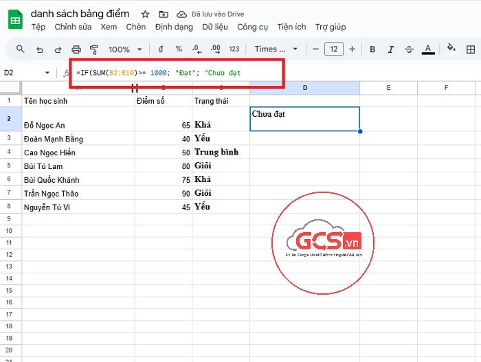Open the Định dạng menu
This screenshot has height=362, width=481.
pyautogui.click(x=175, y=27)
